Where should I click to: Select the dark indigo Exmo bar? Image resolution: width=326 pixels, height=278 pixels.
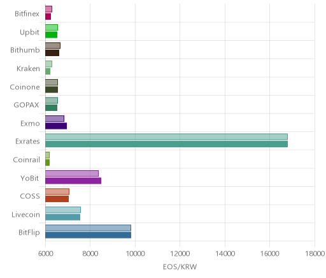(x=56, y=126)
